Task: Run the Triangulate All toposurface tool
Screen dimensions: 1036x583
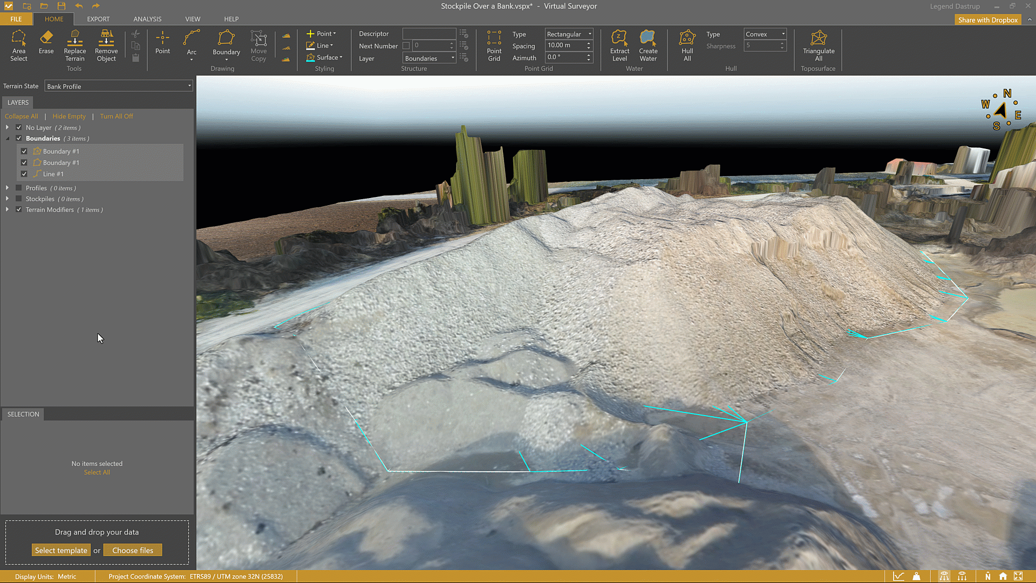Action: coord(818,45)
